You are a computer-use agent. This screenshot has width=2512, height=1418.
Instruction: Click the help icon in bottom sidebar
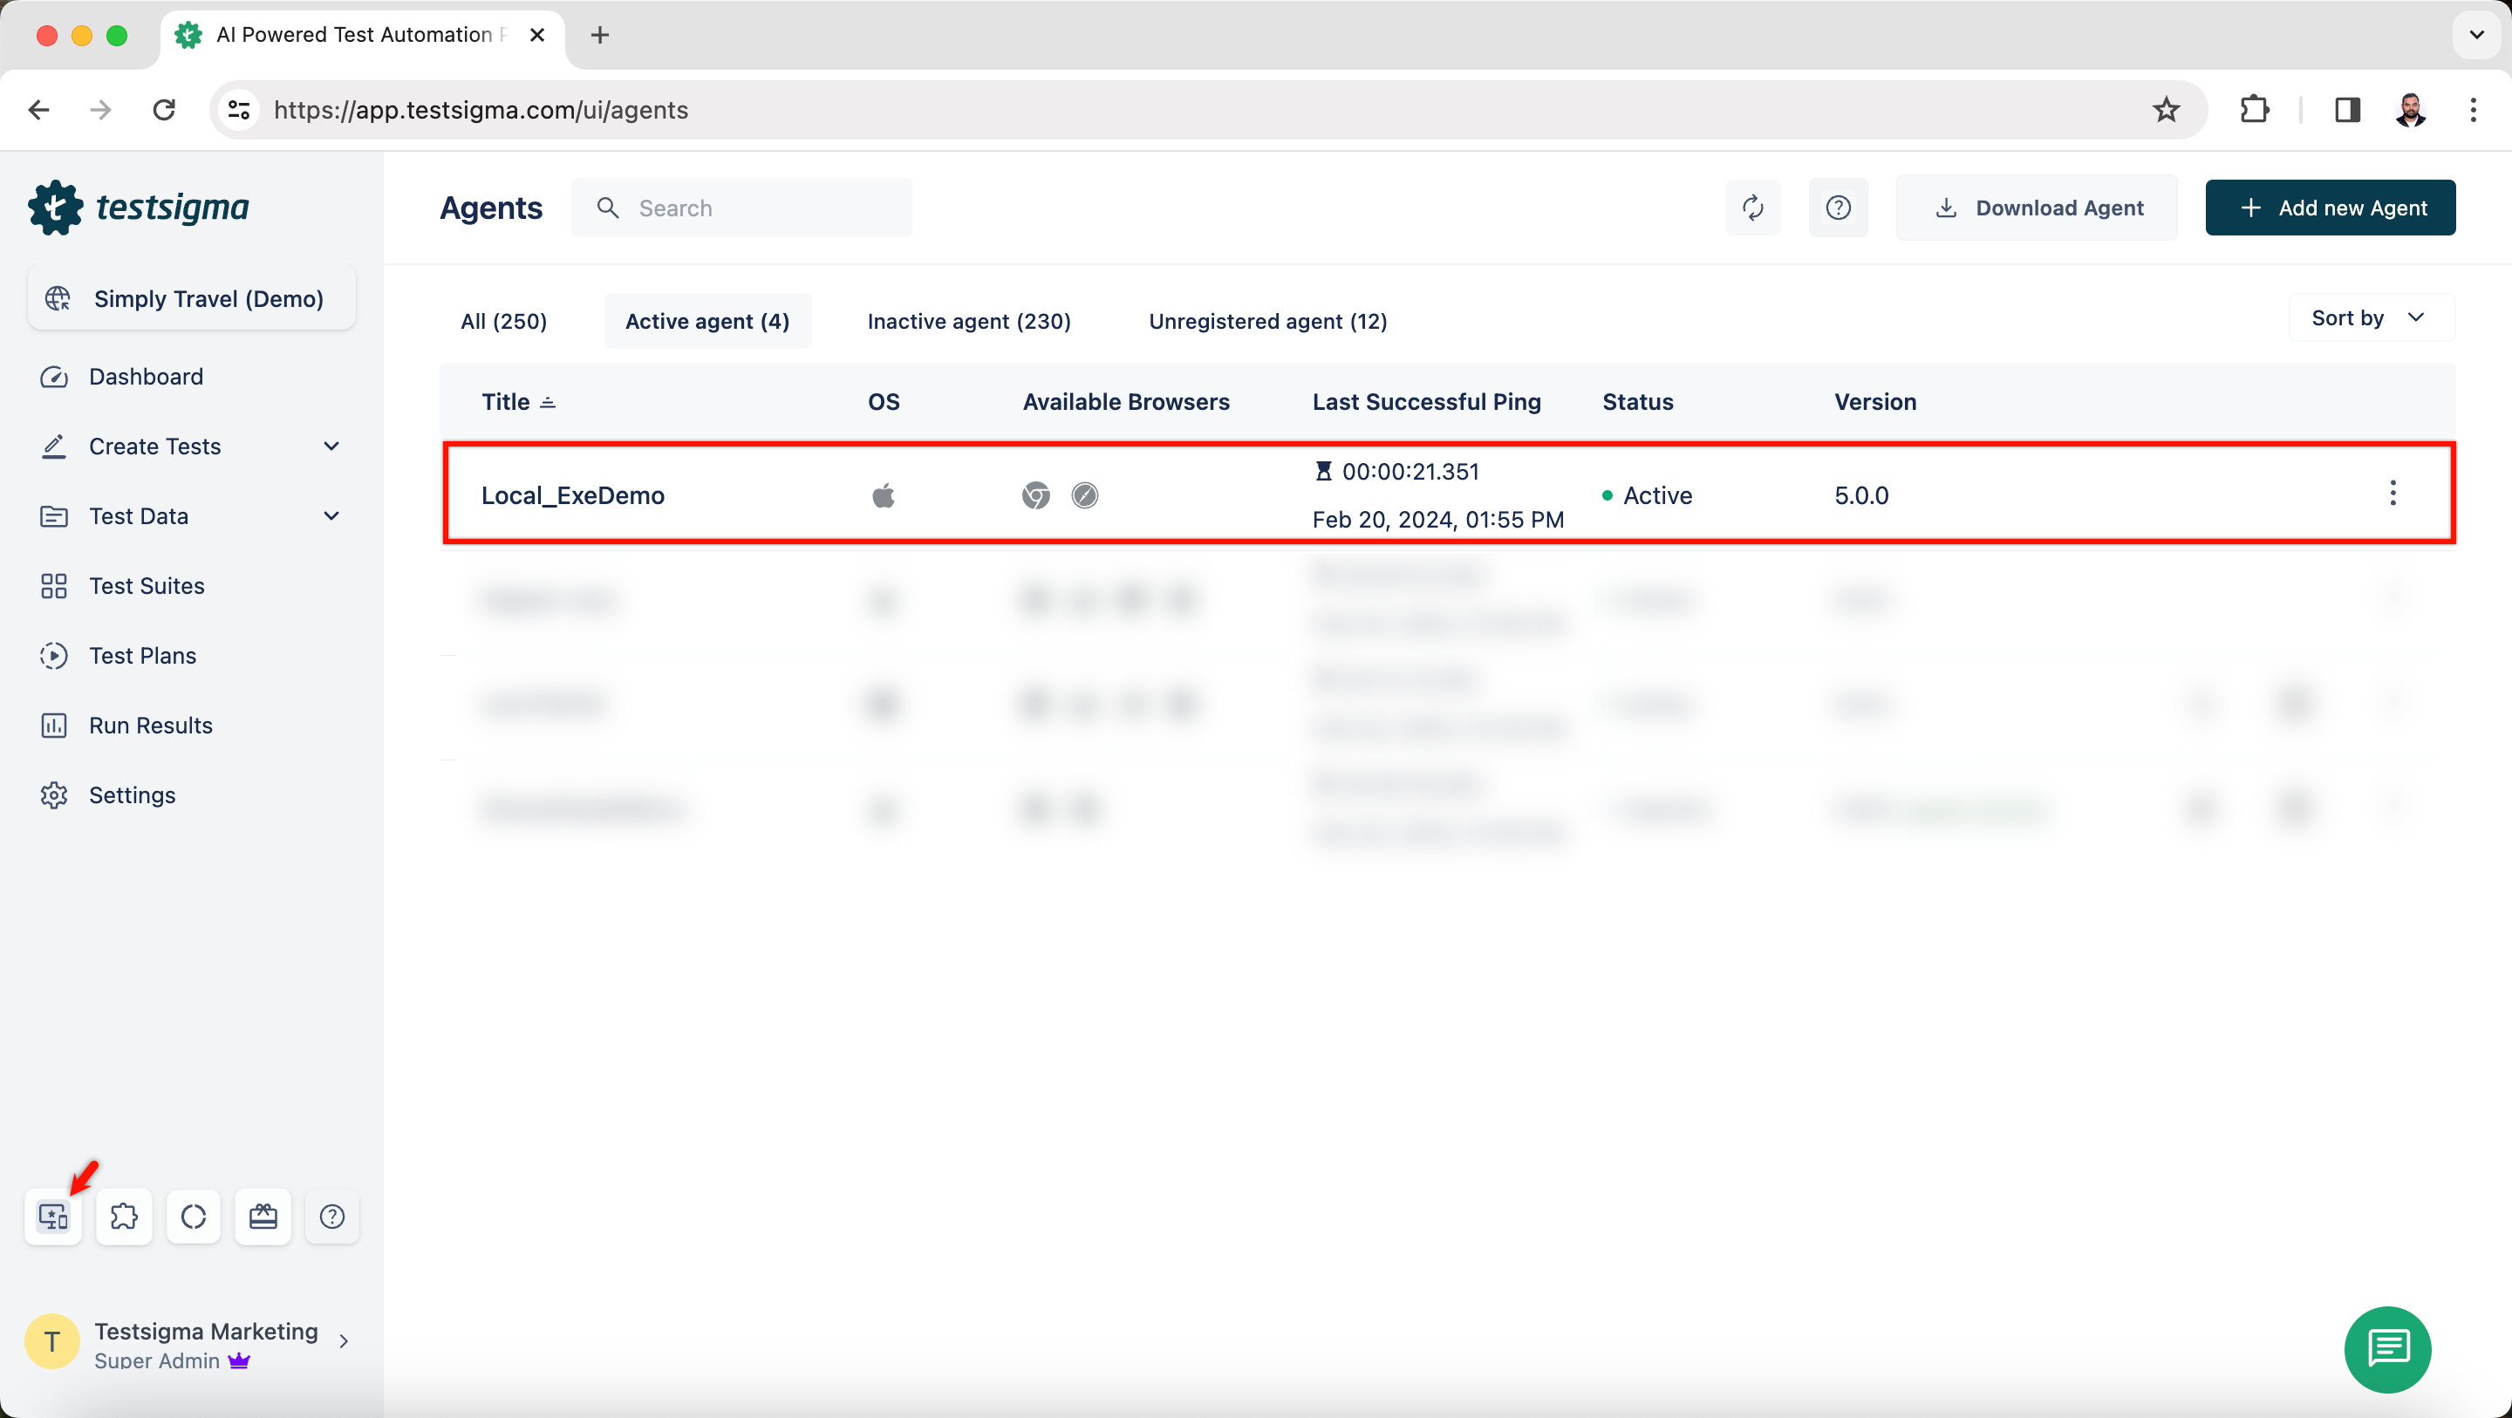[x=331, y=1217]
